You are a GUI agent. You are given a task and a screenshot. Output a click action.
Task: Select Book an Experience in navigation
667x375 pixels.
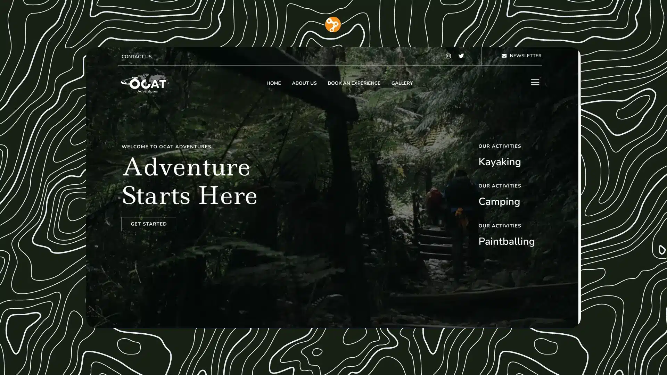tap(354, 83)
